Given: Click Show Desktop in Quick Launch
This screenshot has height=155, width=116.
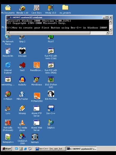Looking at the screenshot, I should click(x=16, y=149).
